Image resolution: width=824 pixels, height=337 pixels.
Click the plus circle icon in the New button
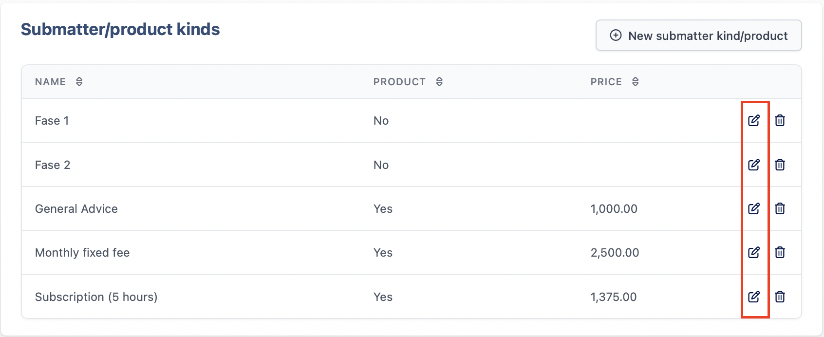click(x=616, y=36)
